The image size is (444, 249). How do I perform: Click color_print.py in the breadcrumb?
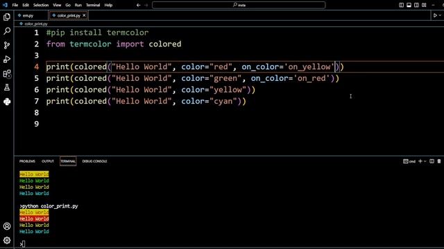click(x=36, y=24)
